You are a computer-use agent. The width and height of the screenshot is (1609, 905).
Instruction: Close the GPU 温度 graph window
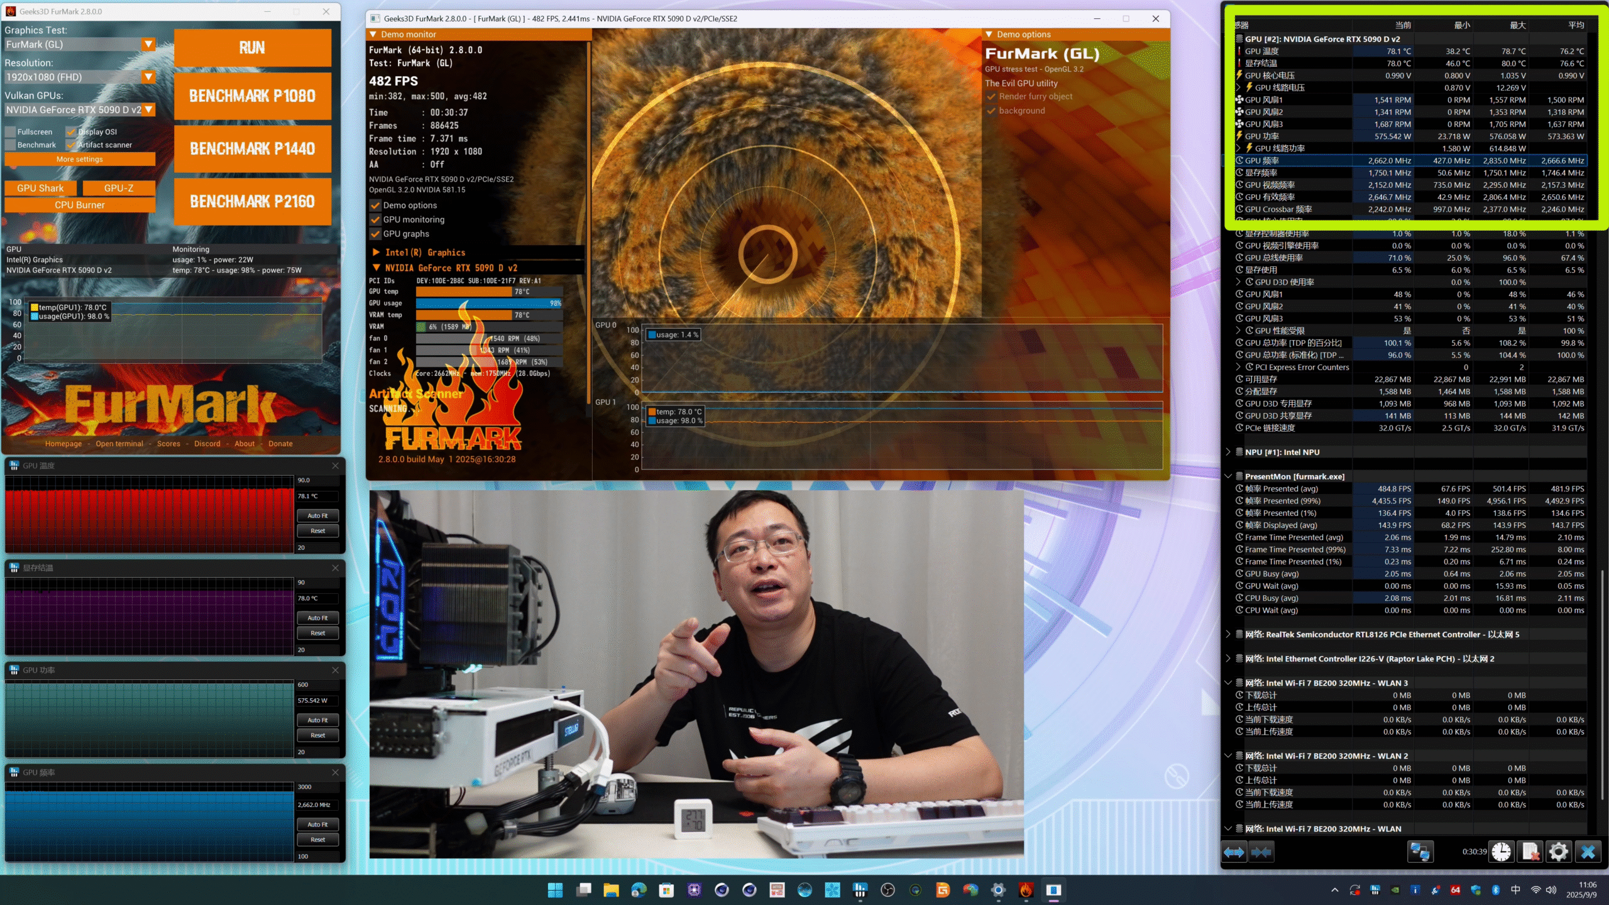[335, 466]
